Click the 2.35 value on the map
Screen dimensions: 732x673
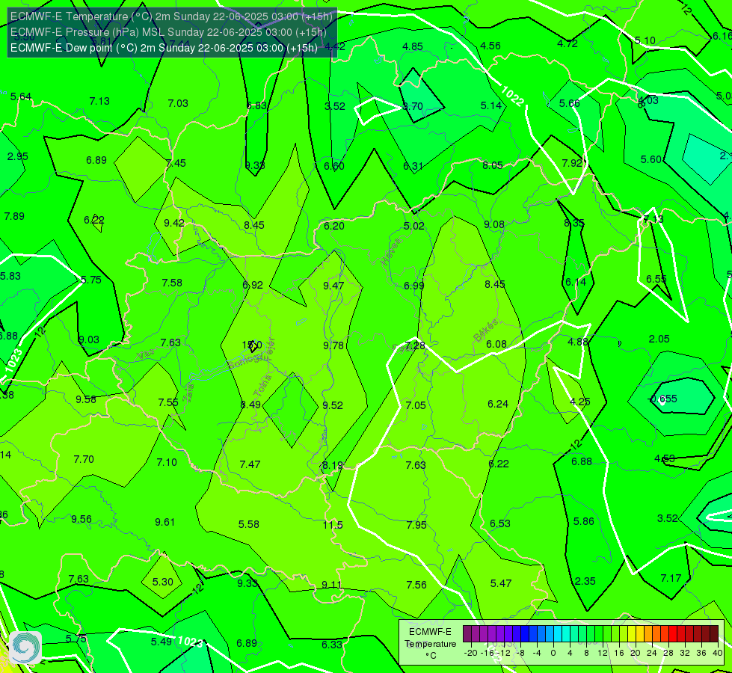point(585,581)
